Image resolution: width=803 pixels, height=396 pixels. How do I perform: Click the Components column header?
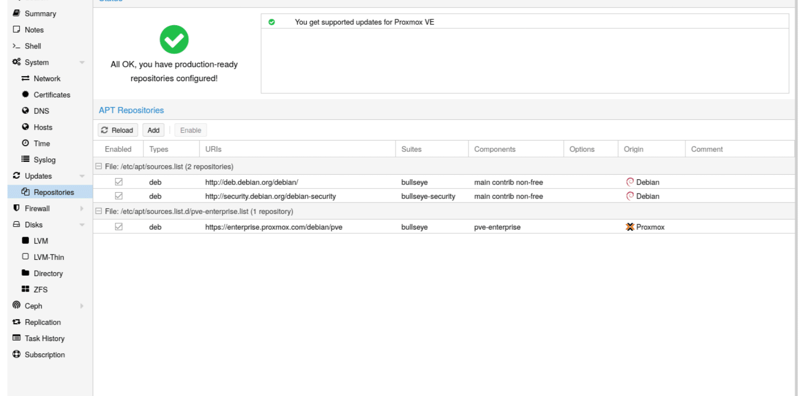[x=516, y=149]
